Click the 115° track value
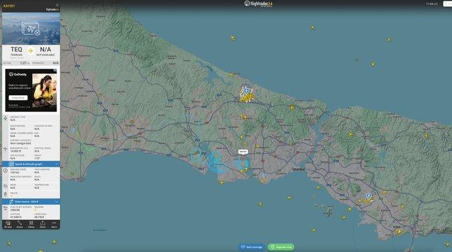 (x=37, y=158)
